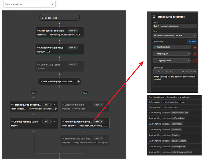The width and height of the screenshot is (207, 164).
Task: Remove the Shipping Lines collection
Action: [x=195, y=61]
